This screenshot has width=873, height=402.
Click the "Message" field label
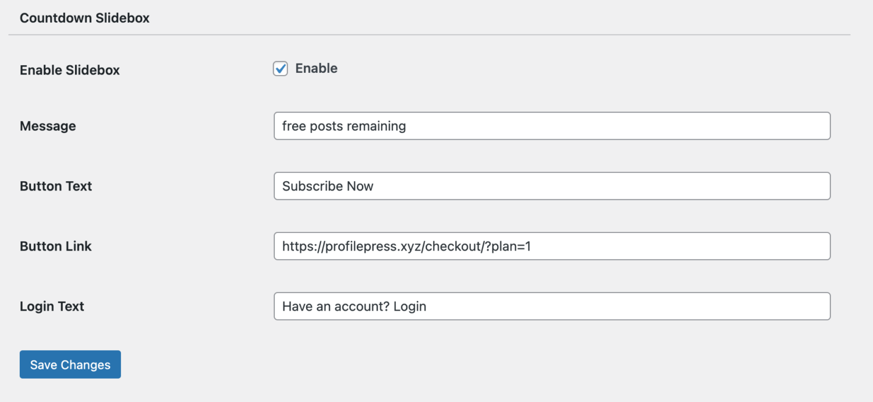pos(48,126)
